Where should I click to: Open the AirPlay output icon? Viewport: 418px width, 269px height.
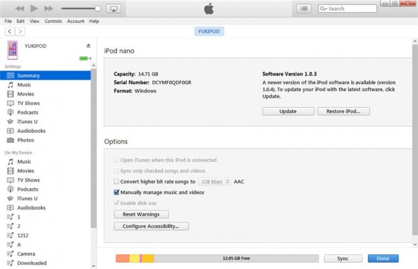114,9
